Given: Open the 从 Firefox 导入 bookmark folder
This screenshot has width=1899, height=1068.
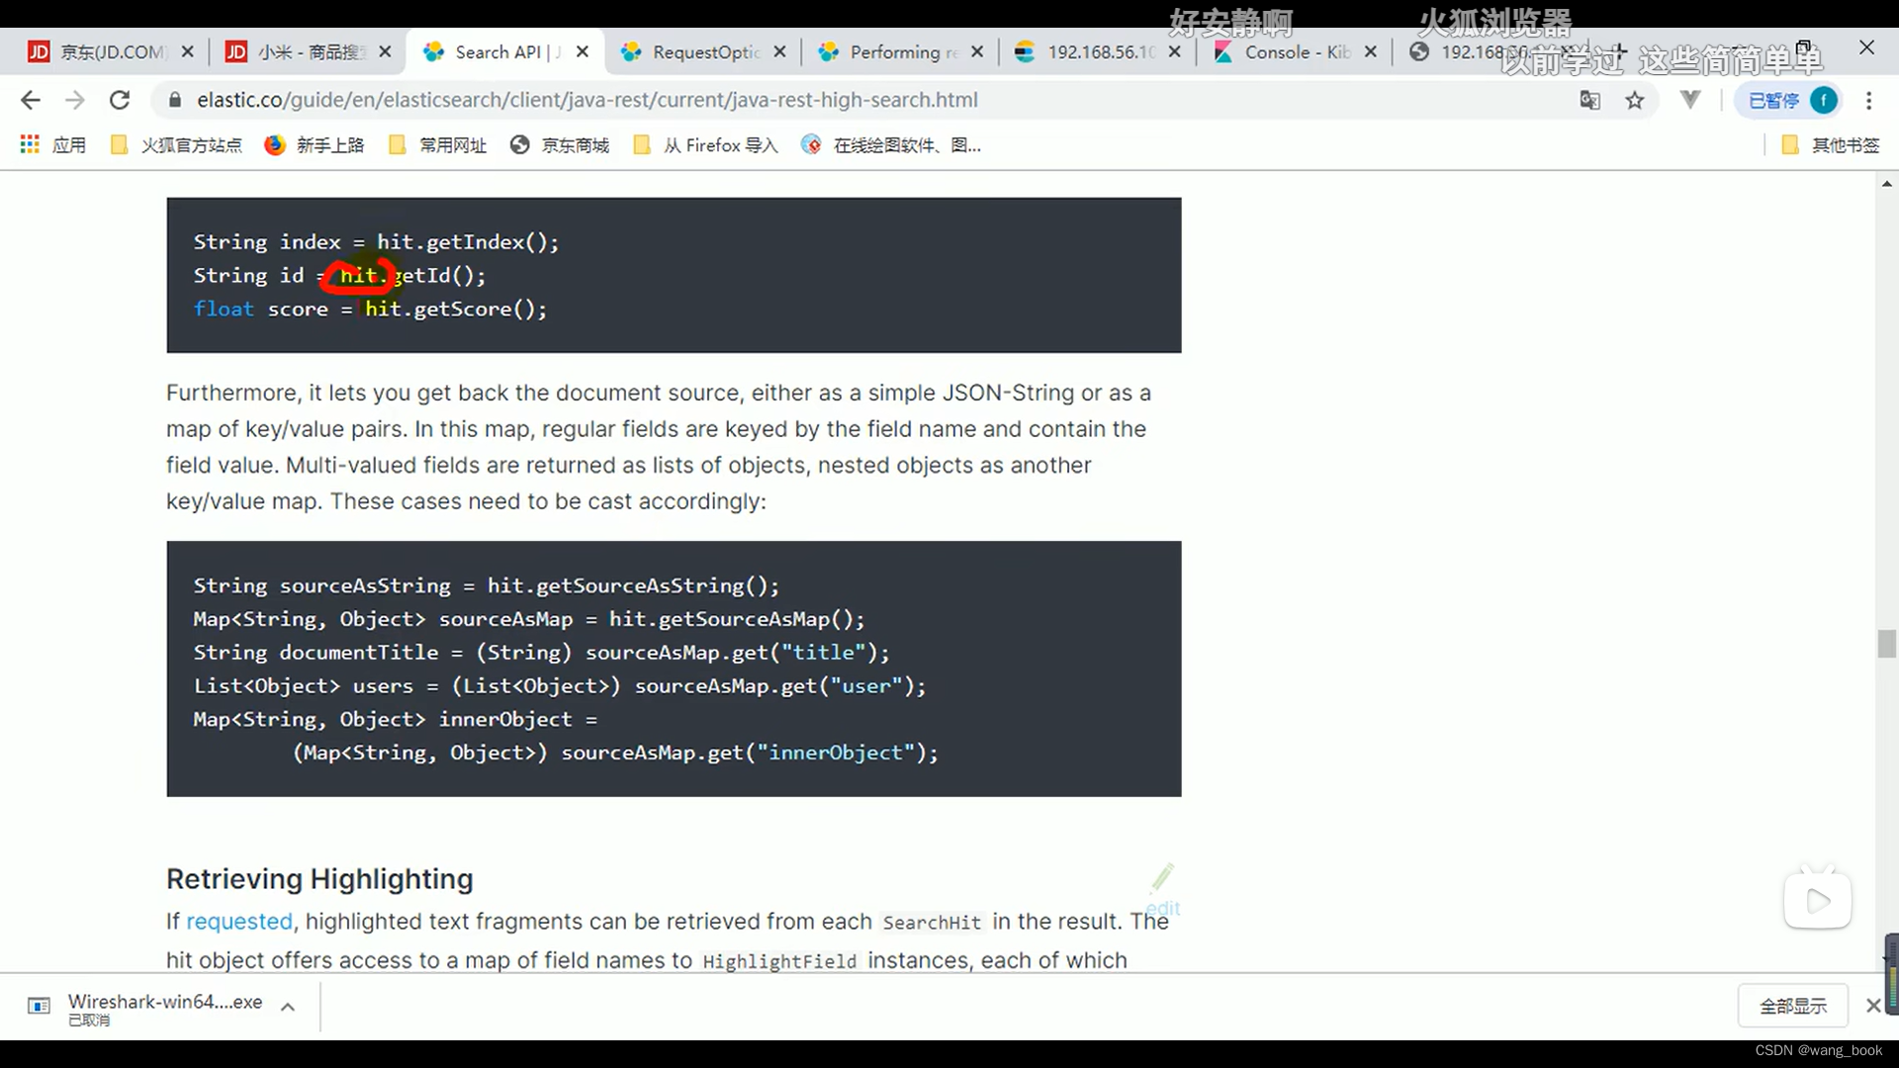Looking at the screenshot, I should (706, 145).
